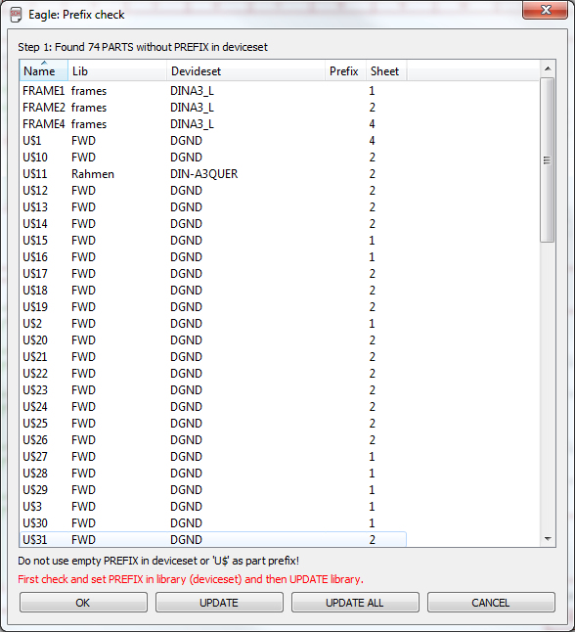Screen dimensions: 575x633
Task: Sort list by Name column header
Action: [44, 70]
